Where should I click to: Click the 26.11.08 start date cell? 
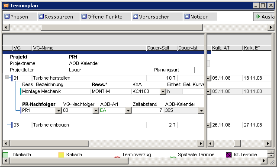227,125
